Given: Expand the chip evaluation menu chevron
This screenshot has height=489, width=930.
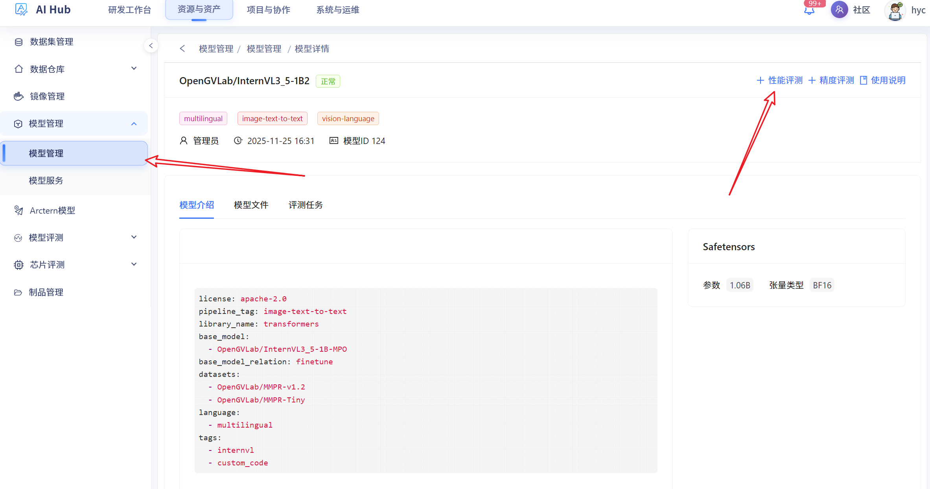Looking at the screenshot, I should pos(134,264).
